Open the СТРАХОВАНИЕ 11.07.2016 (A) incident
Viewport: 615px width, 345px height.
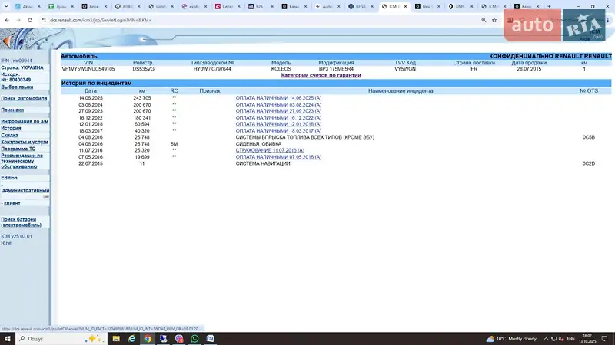[272, 150]
